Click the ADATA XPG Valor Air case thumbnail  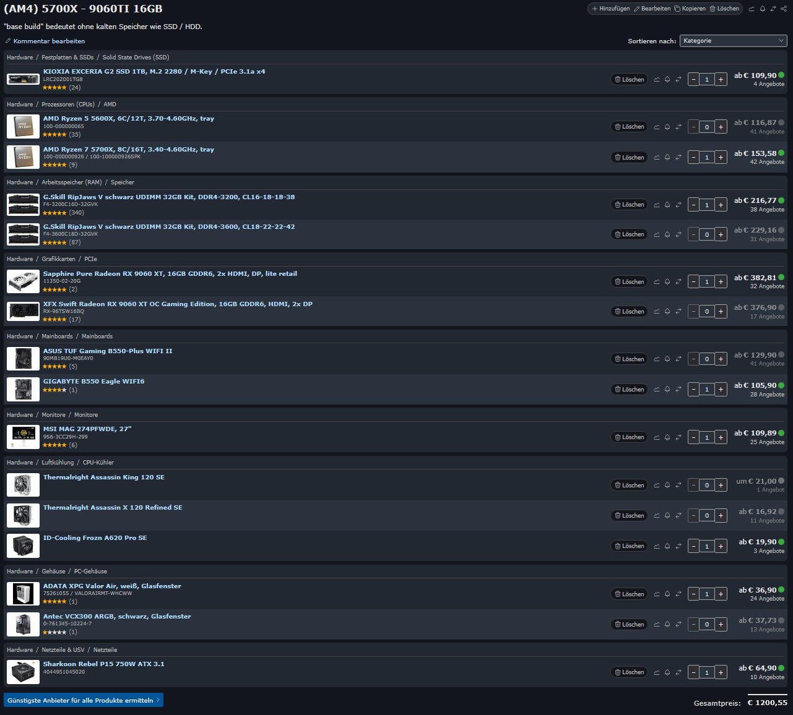pyautogui.click(x=23, y=594)
